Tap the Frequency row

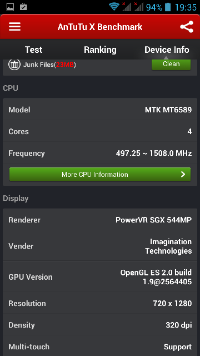pos(100,154)
